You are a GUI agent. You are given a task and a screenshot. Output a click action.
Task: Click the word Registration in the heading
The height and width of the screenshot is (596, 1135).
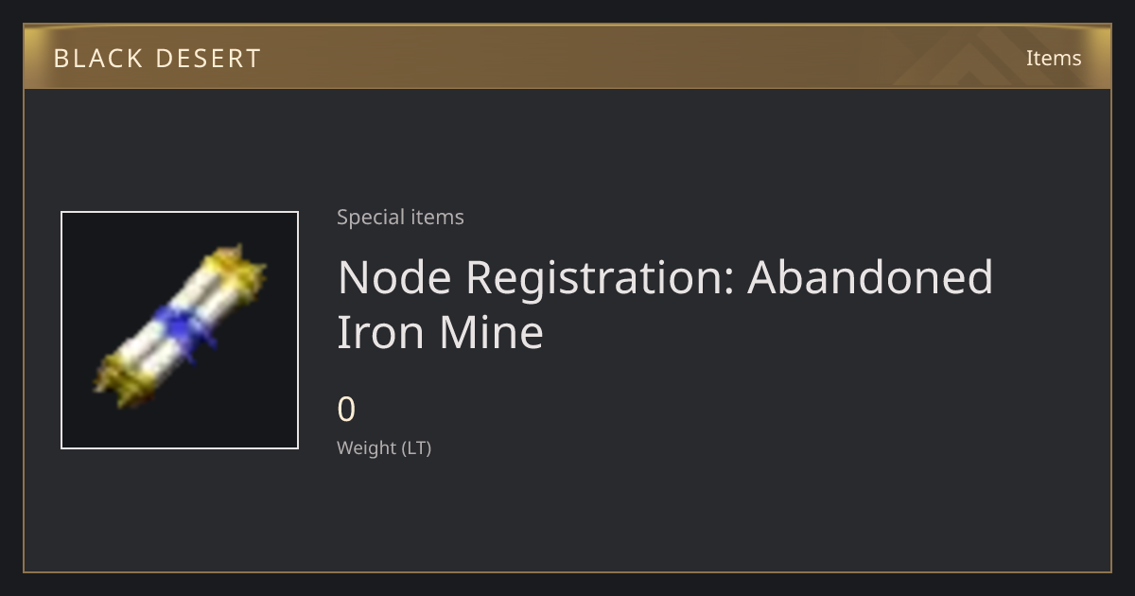600,277
